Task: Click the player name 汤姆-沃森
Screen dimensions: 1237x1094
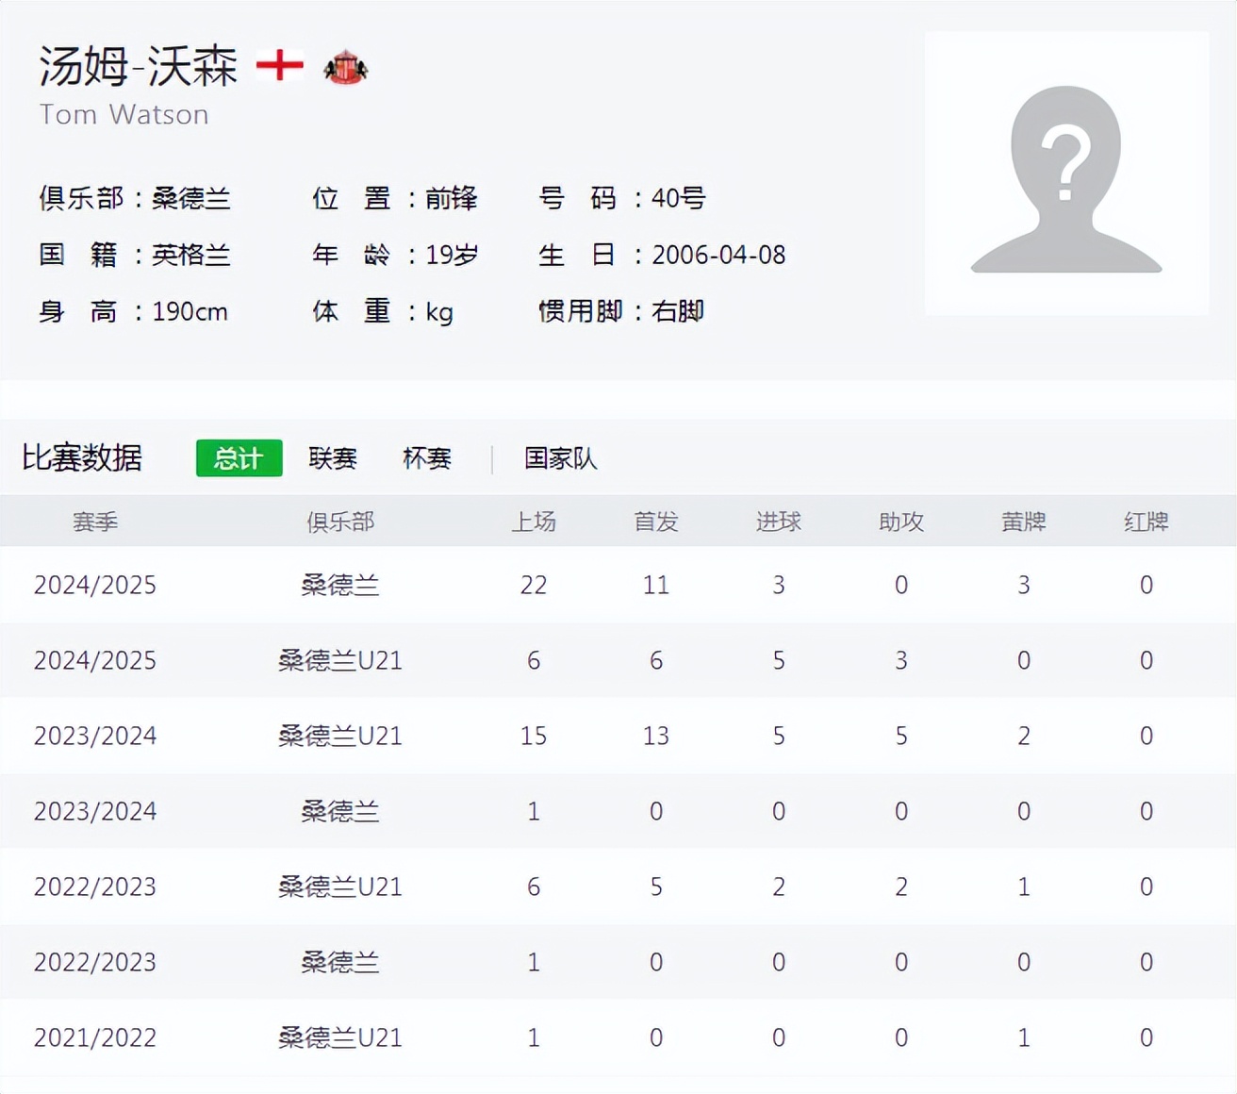Action: pyautogui.click(x=139, y=66)
